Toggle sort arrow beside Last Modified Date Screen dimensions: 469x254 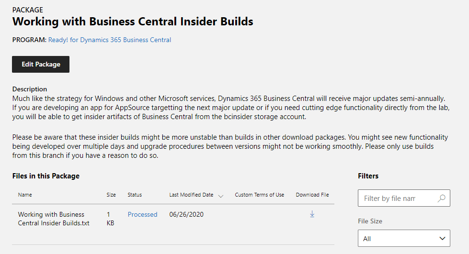221,196
